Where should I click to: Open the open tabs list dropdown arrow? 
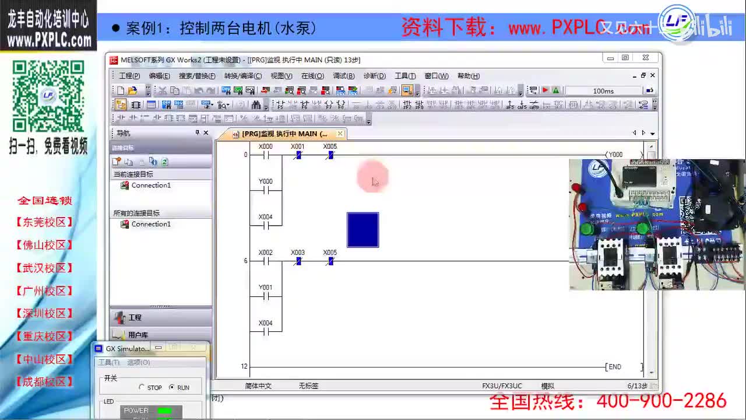[x=652, y=134]
